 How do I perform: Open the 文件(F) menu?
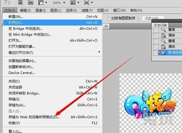10,11
